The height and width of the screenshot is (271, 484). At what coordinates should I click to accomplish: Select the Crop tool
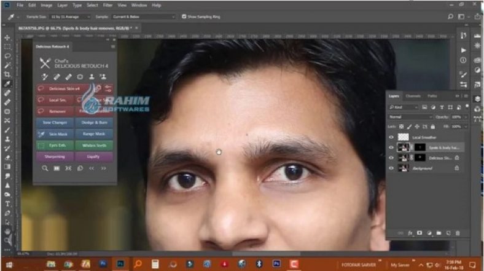[x=7, y=74]
